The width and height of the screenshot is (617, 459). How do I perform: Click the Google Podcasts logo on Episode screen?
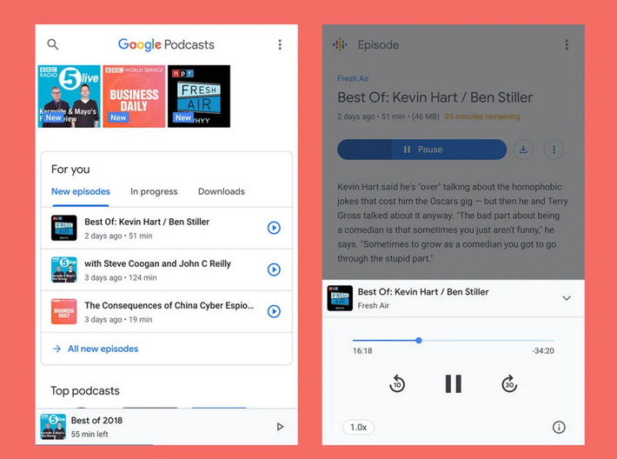(x=340, y=45)
